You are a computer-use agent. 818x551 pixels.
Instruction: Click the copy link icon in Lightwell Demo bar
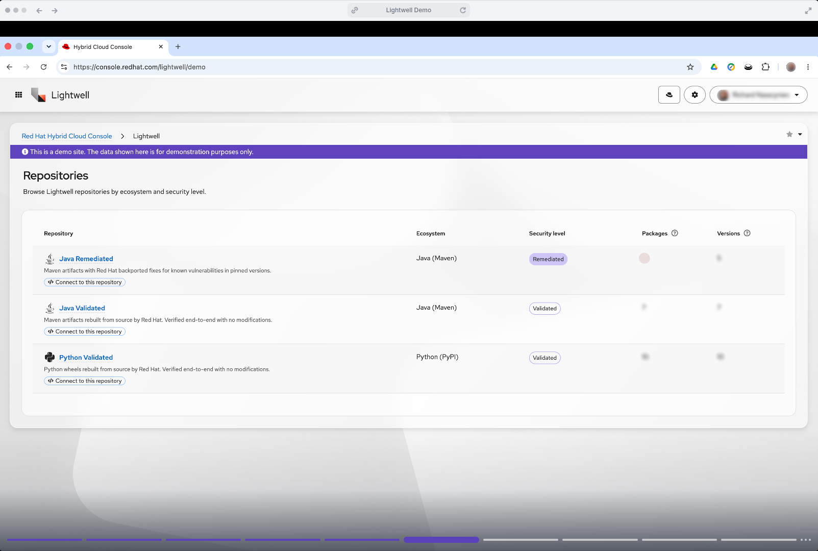(x=355, y=10)
